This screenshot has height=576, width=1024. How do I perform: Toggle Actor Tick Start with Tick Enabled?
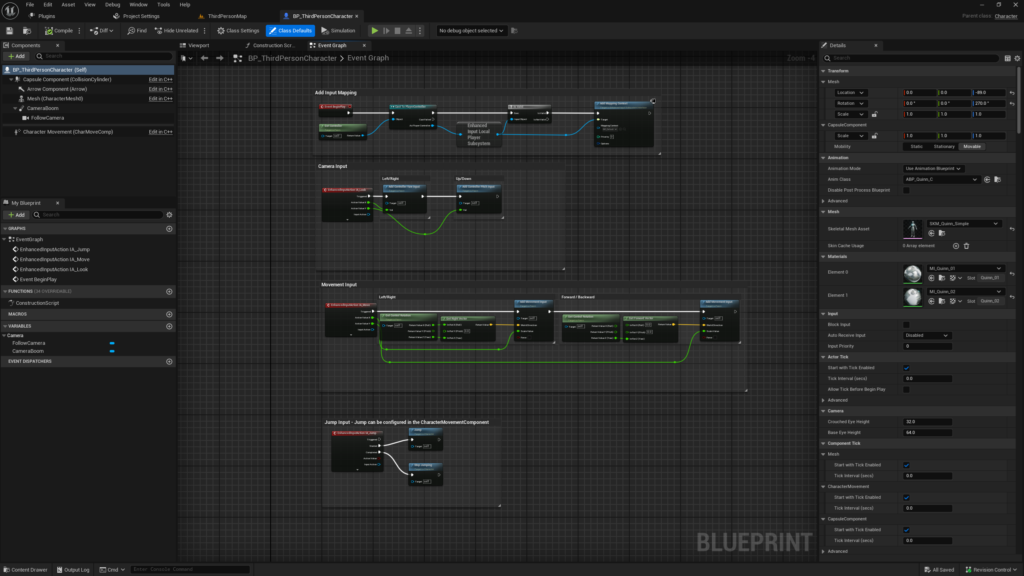(x=906, y=368)
